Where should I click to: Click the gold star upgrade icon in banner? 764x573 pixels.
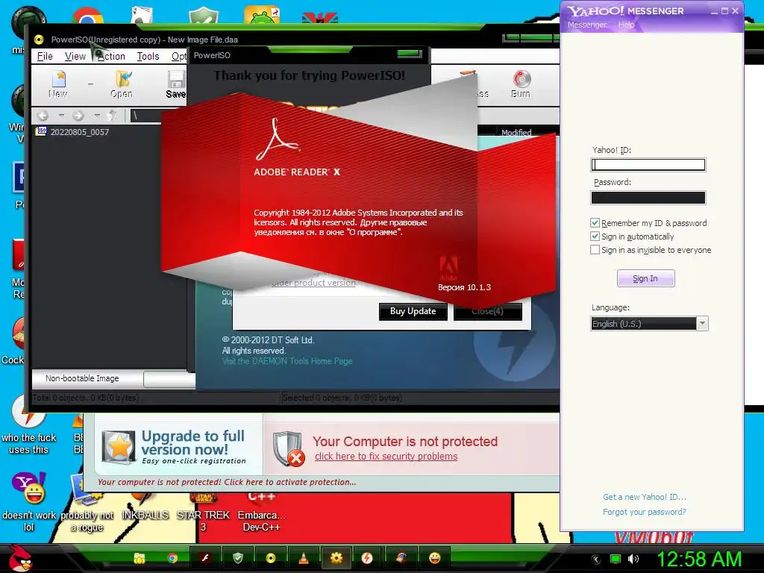pyautogui.click(x=119, y=447)
